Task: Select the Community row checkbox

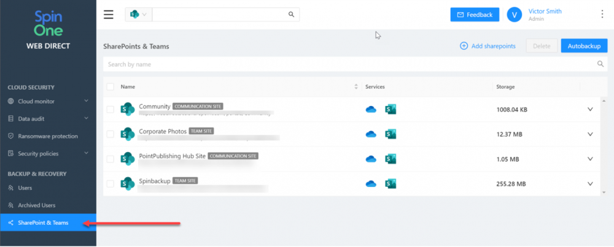Action: tap(111, 110)
